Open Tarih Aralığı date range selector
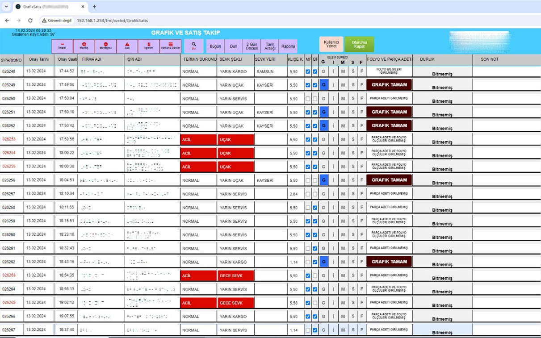This screenshot has width=541, height=338. [270, 46]
